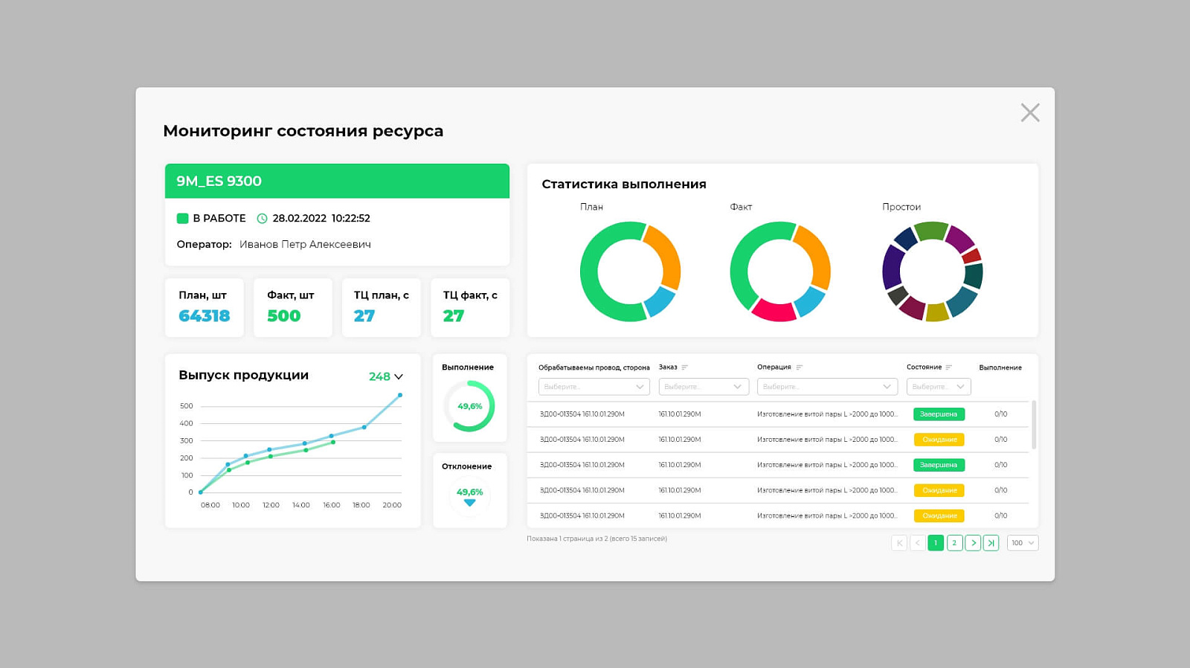Click the Выполнение column header in the table

click(1000, 367)
